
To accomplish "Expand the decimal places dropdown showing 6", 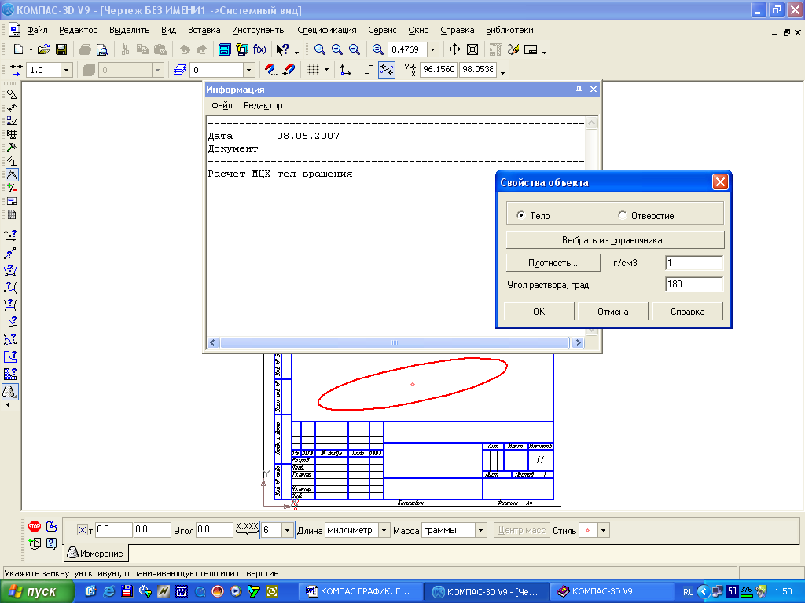I will coord(288,530).
